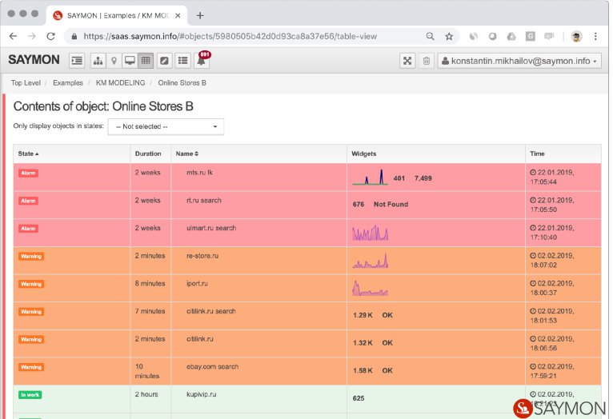Click the chat bubble extension icon
The image size is (613, 419).
(x=549, y=36)
